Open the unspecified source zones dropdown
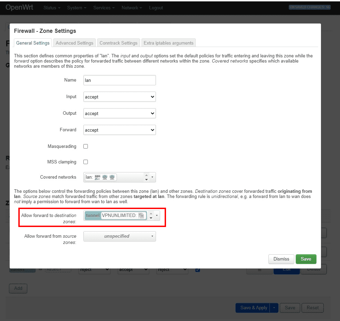 [119, 236]
